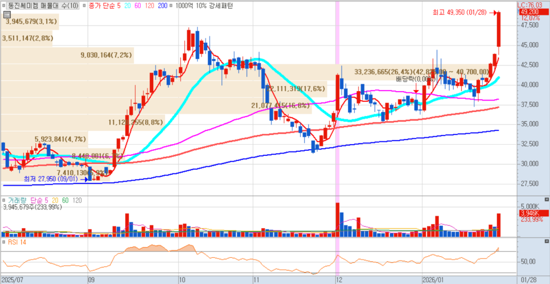The width and height of the screenshot is (550, 284).
Task: Click the 50.00 level on the RSI axis
Action: [x=528, y=262]
